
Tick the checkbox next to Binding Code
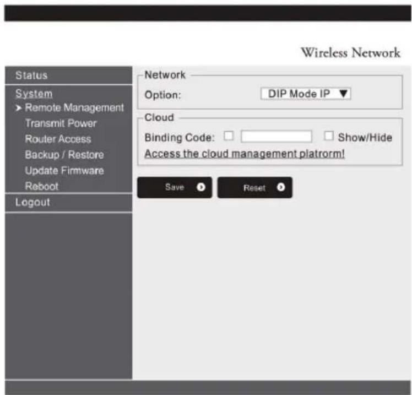[229, 136]
